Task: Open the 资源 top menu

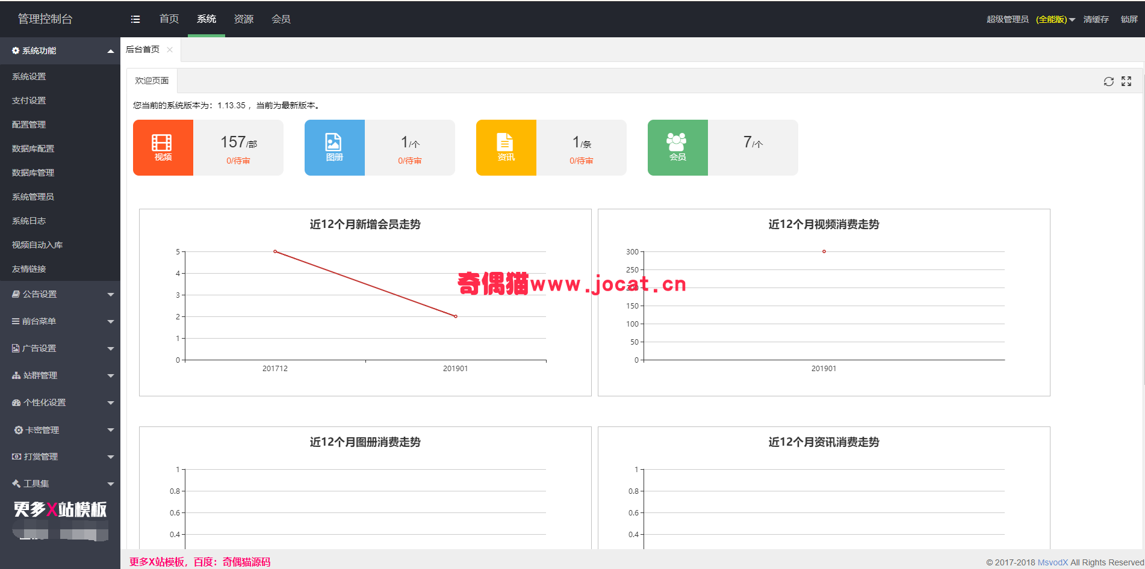Action: click(x=244, y=19)
